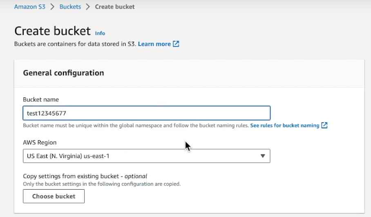This screenshot has height=217, width=371.
Task: Click external icon after bucket naming rules
Action: (x=324, y=125)
